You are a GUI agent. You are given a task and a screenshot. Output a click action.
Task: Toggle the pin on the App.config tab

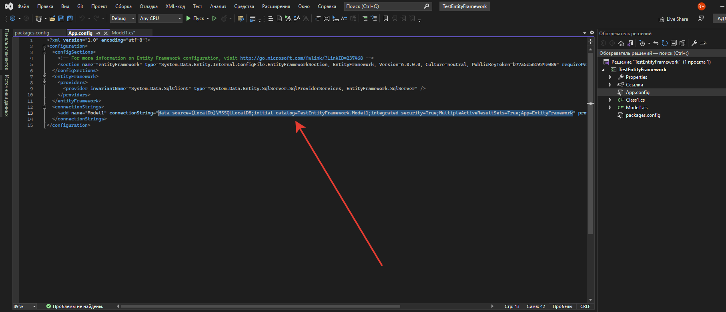[x=98, y=33]
